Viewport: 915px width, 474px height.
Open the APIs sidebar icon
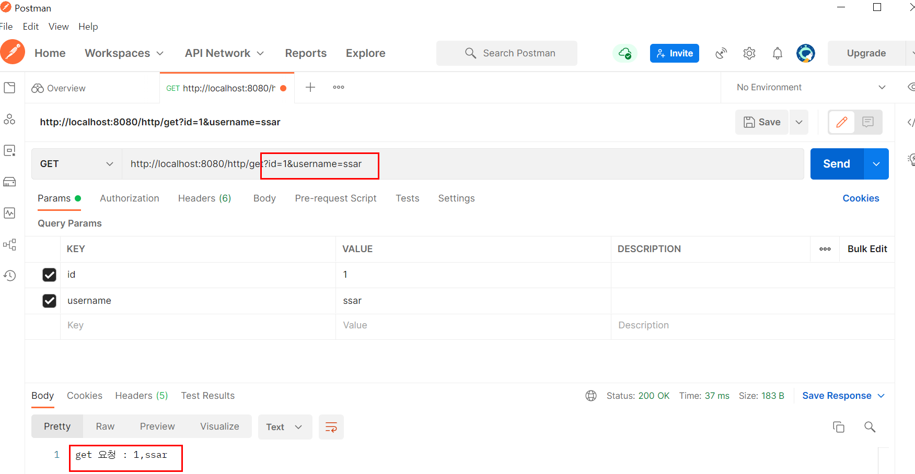[x=9, y=119]
